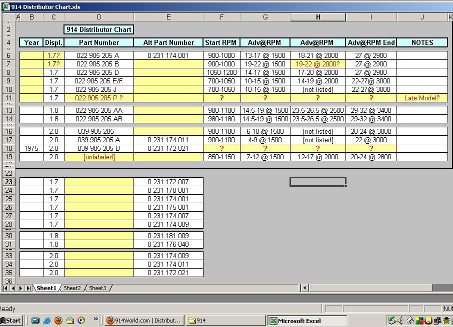Select cell 022 905 205 AB
This screenshot has width=453, height=327.
(99, 119)
